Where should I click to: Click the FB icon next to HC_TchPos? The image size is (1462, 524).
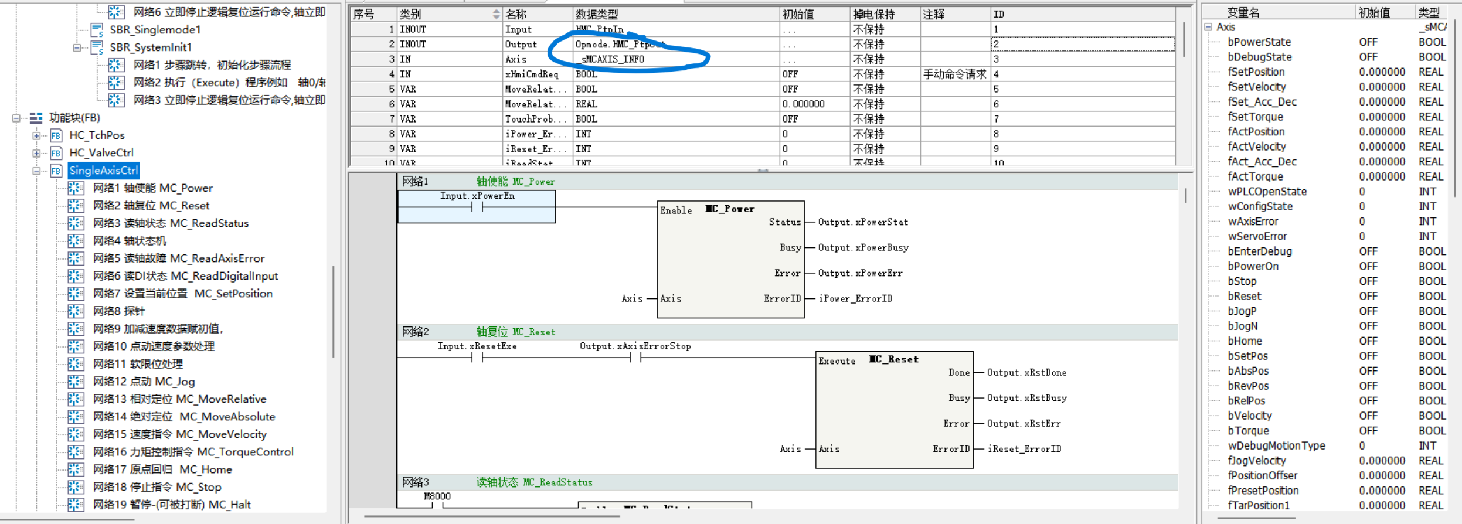[x=56, y=135]
